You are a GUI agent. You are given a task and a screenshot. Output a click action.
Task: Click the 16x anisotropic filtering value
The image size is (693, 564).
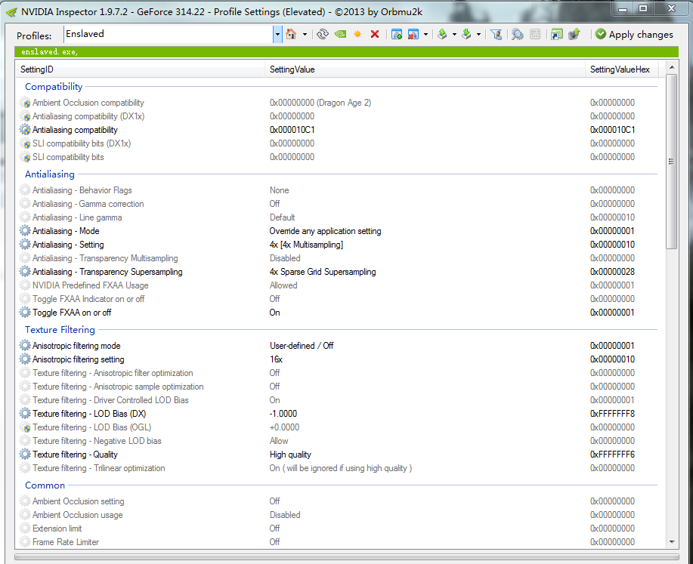277,359
